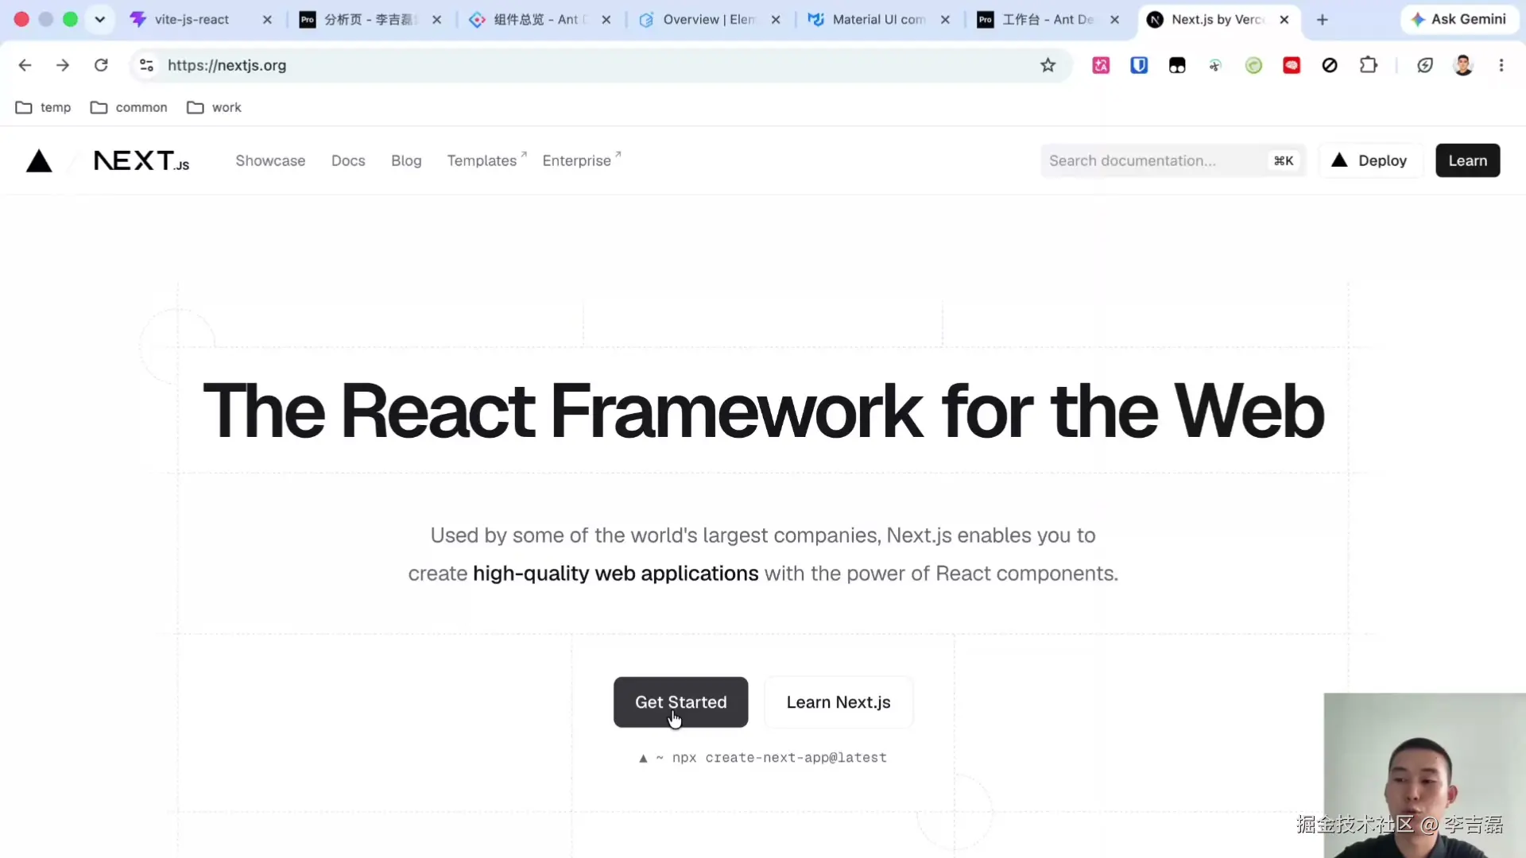This screenshot has height=858, width=1526.
Task: Reload the current page
Action: coord(101,65)
